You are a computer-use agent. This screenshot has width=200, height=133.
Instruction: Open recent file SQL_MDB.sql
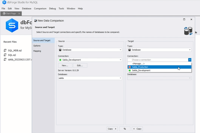click(15, 51)
